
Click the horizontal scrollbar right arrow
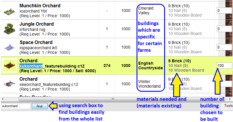230,99
